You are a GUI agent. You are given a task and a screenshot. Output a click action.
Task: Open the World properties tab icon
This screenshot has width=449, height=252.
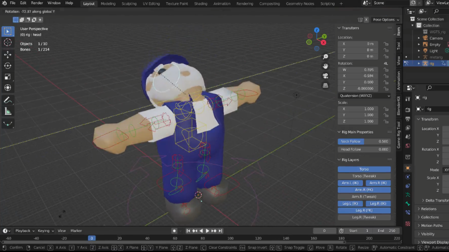click(x=408, y=146)
